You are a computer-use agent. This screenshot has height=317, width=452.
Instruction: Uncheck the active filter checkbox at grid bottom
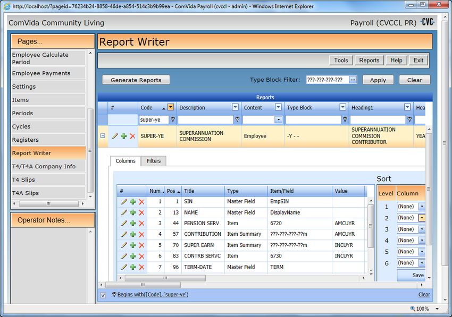[103, 295]
